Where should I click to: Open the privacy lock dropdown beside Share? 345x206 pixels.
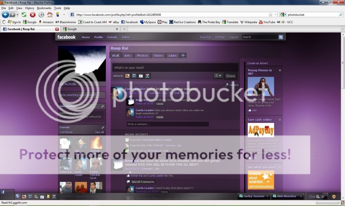[x=218, y=76]
